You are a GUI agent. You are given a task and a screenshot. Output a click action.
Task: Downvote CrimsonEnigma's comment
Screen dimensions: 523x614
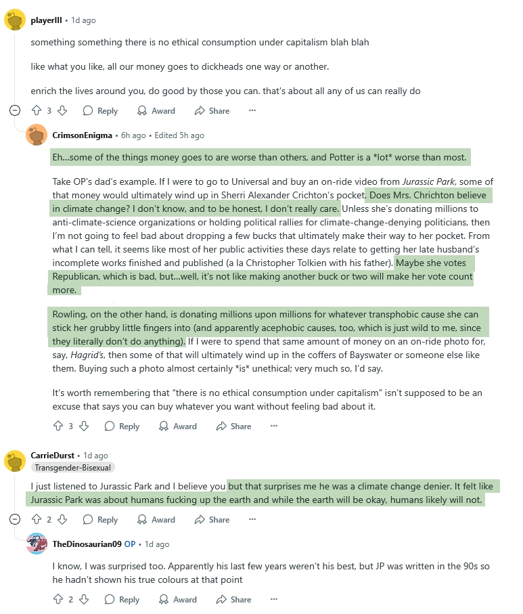83,426
